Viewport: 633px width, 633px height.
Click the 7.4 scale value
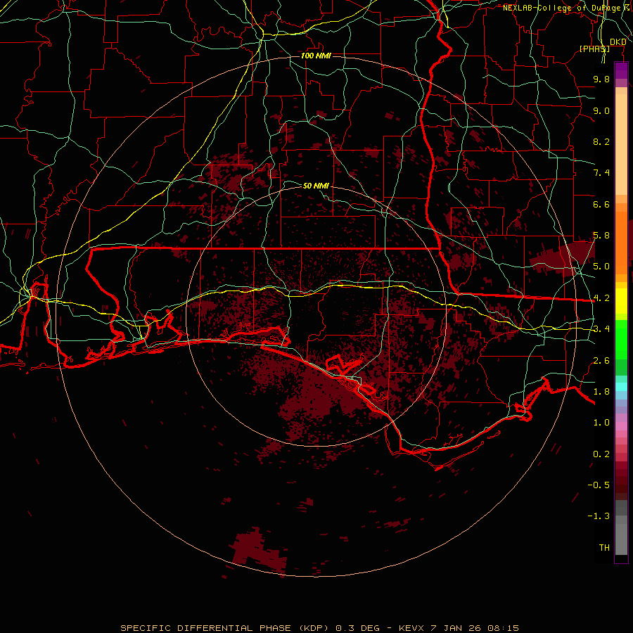[601, 173]
